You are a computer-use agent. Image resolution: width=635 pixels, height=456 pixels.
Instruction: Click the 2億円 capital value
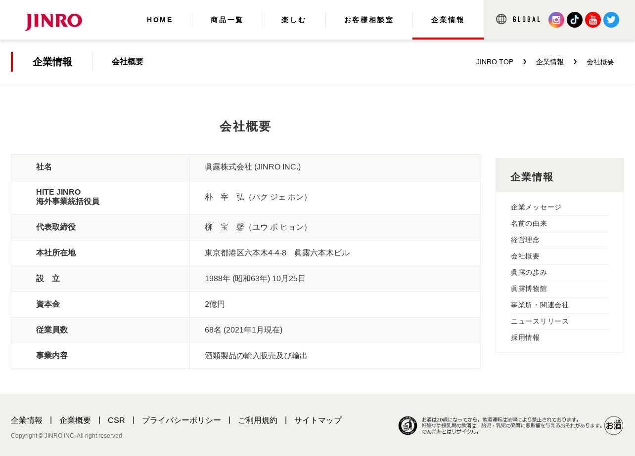tap(215, 304)
